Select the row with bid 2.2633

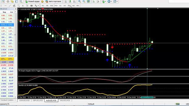7,71
